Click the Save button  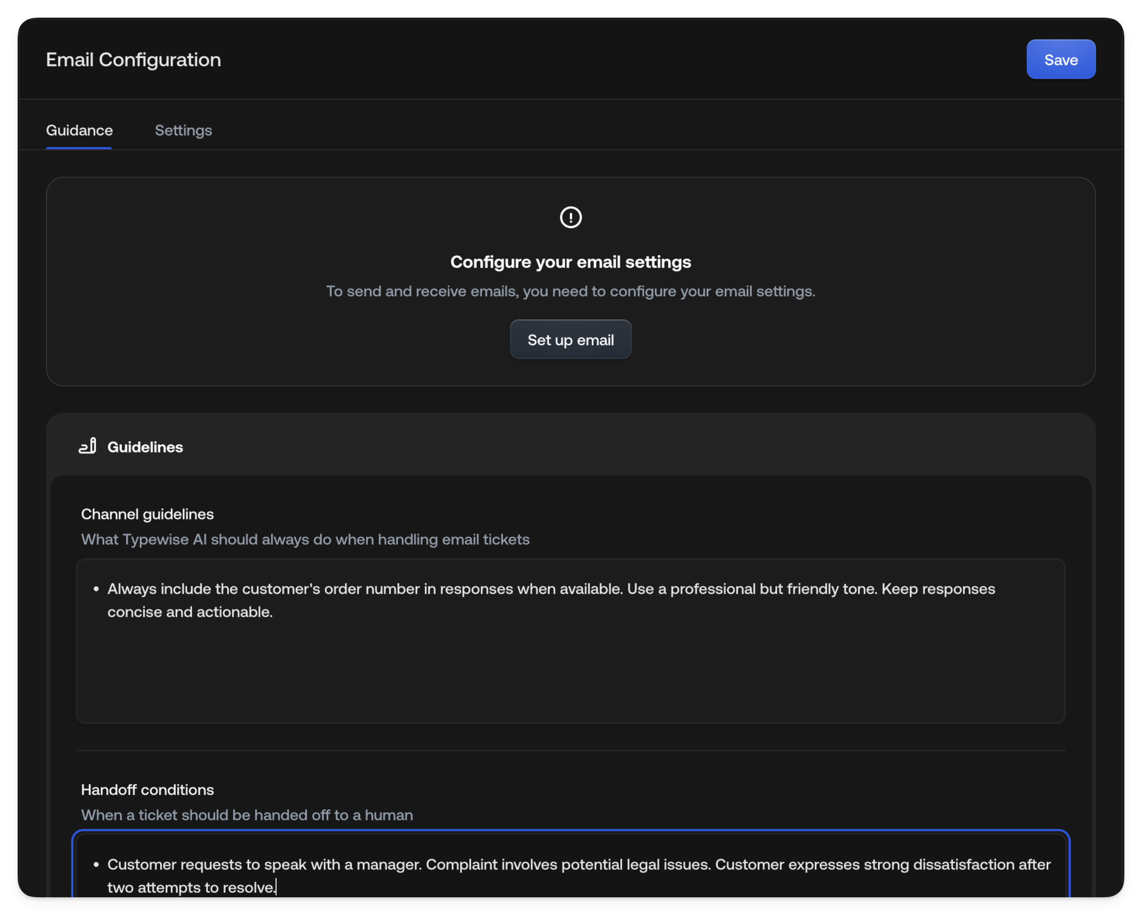(1061, 59)
